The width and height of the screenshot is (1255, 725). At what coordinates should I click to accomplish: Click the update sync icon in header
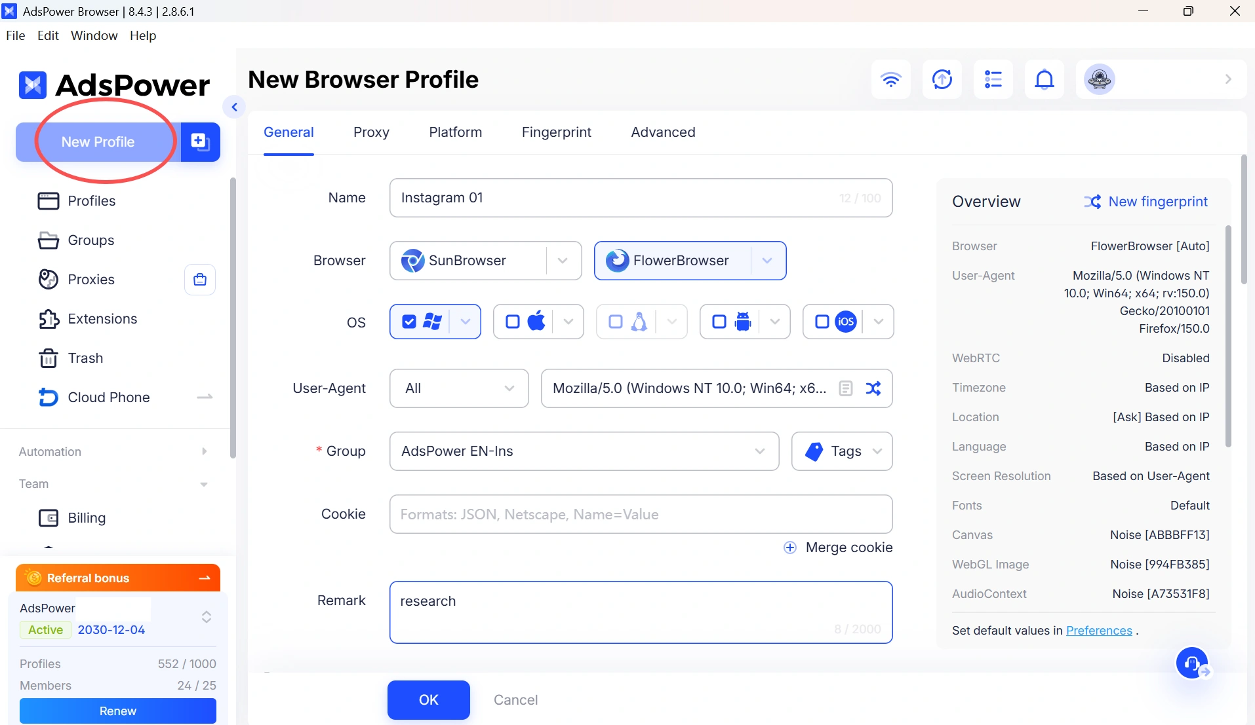tap(942, 79)
